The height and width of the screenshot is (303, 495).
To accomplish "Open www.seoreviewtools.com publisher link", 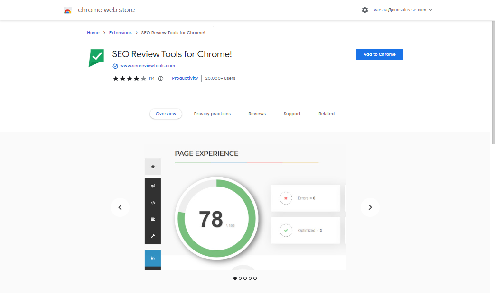I will tap(148, 66).
